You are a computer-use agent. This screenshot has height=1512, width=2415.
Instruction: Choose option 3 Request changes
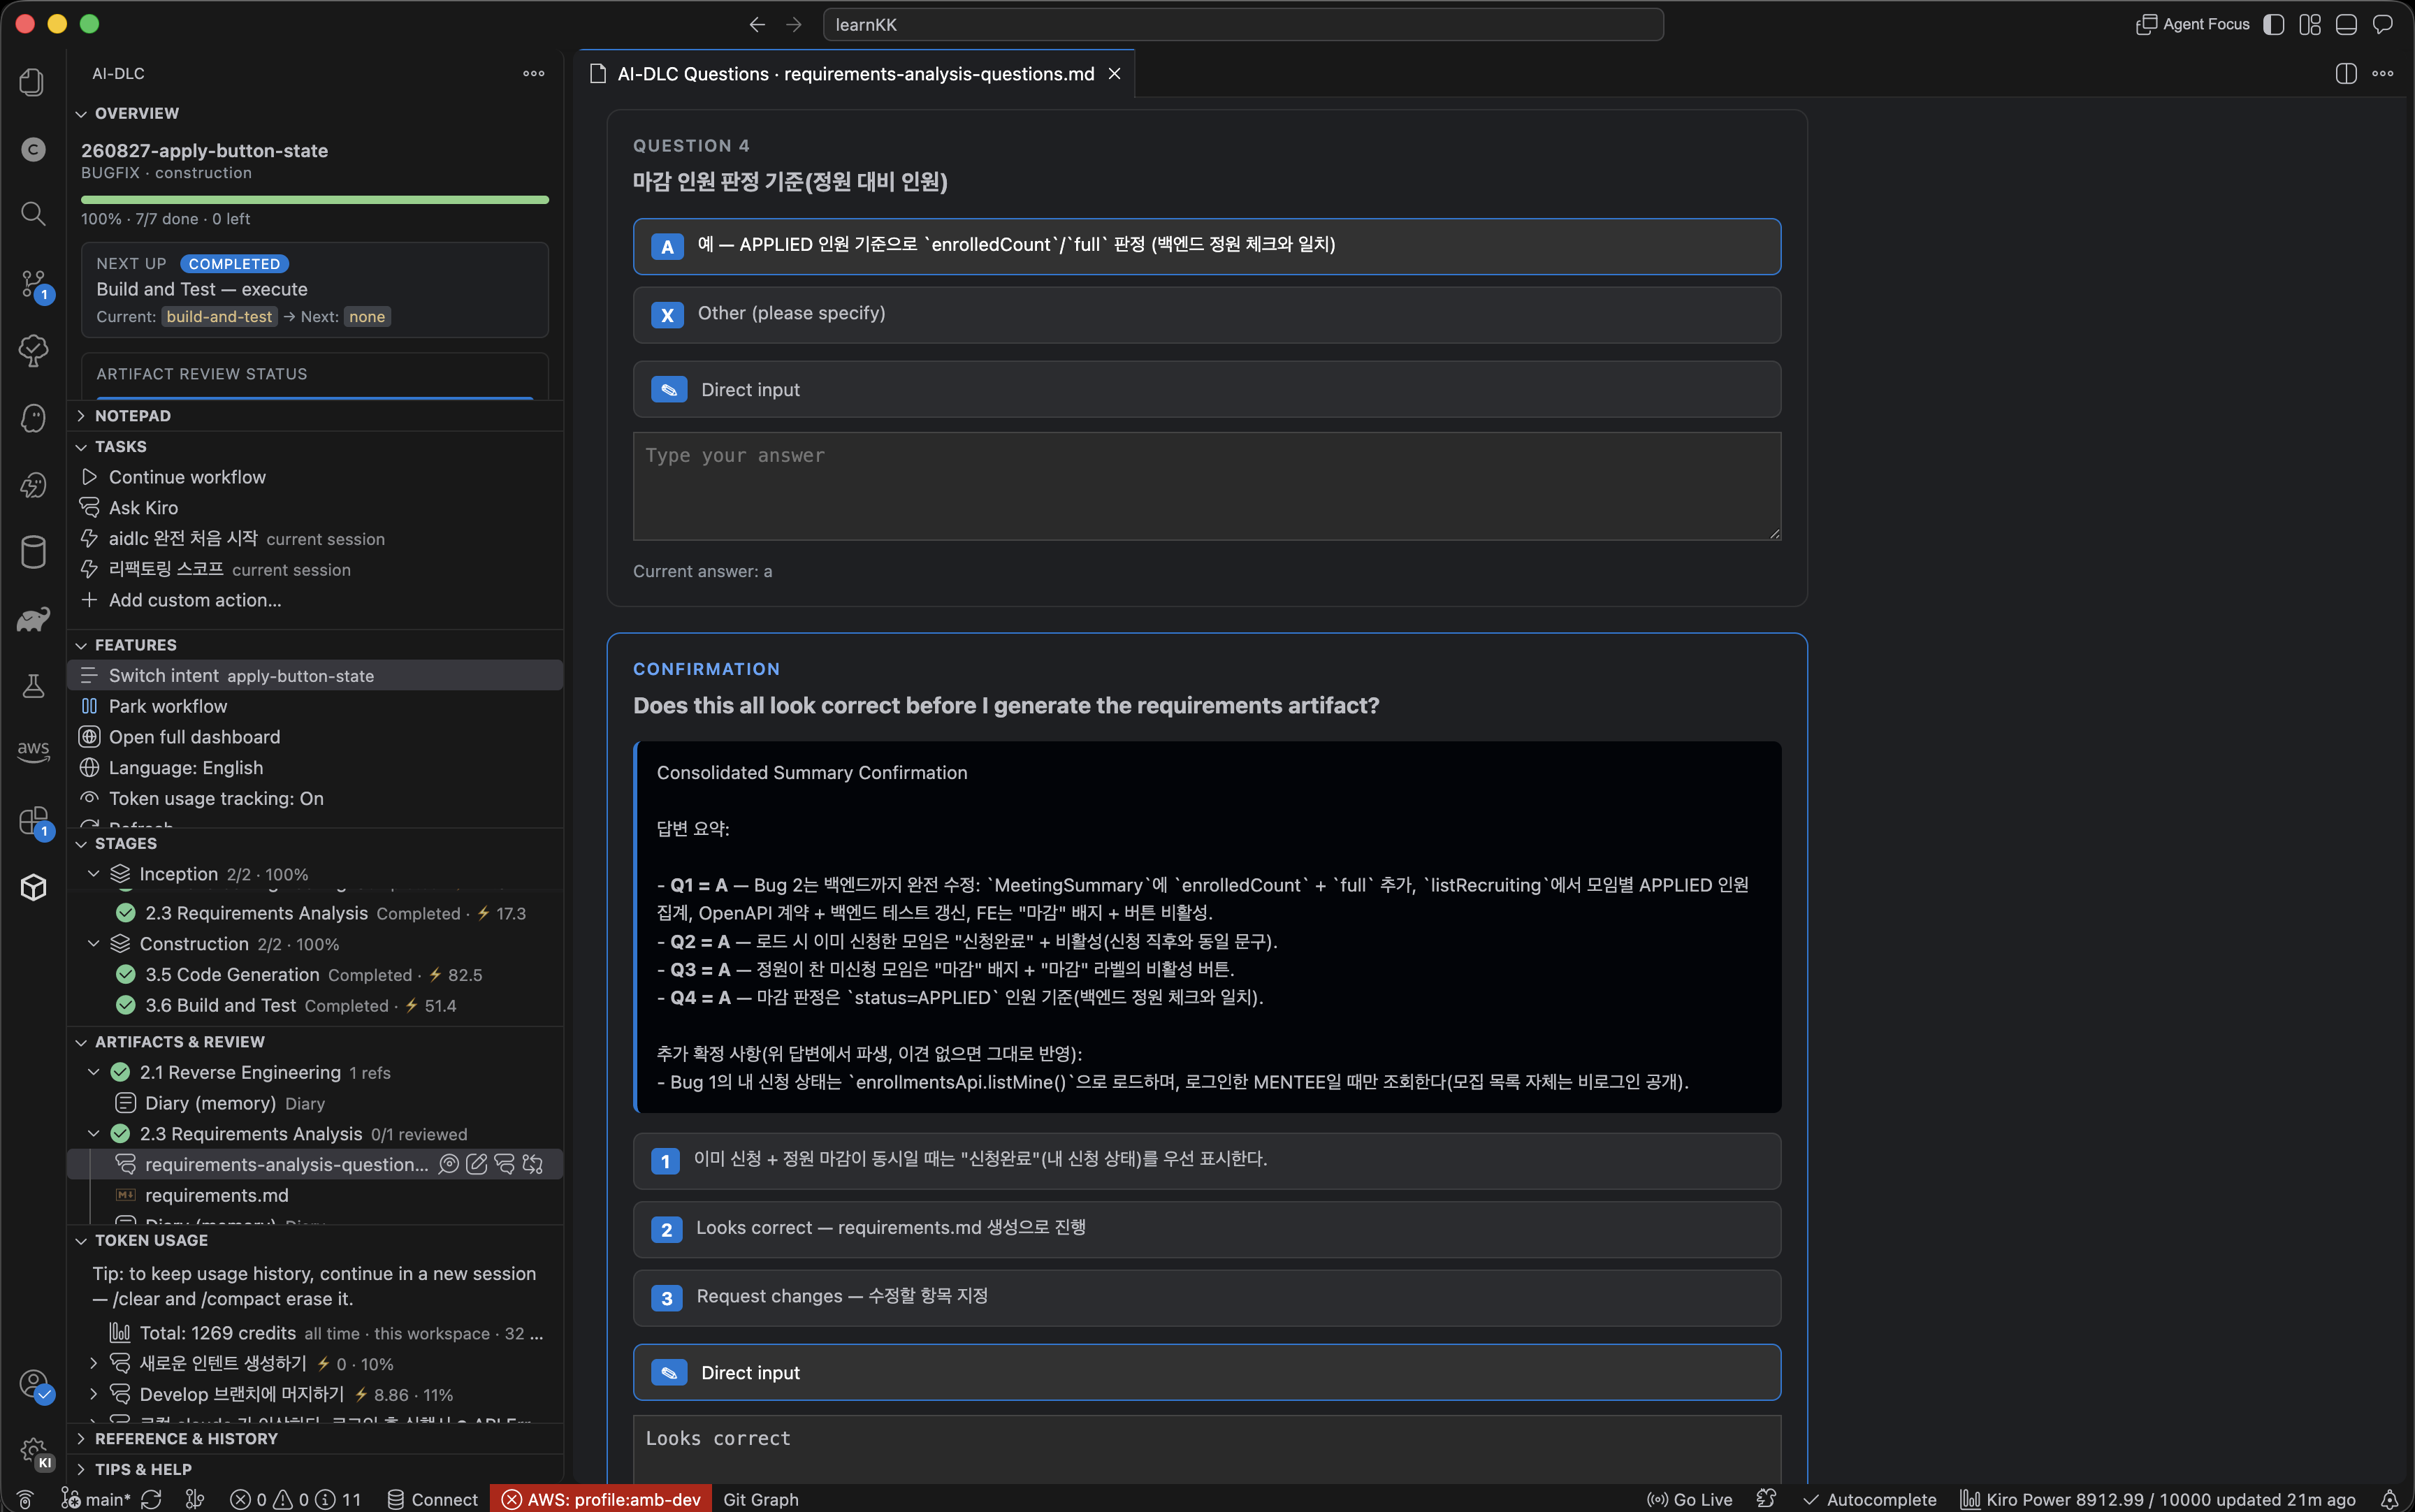click(x=1206, y=1298)
